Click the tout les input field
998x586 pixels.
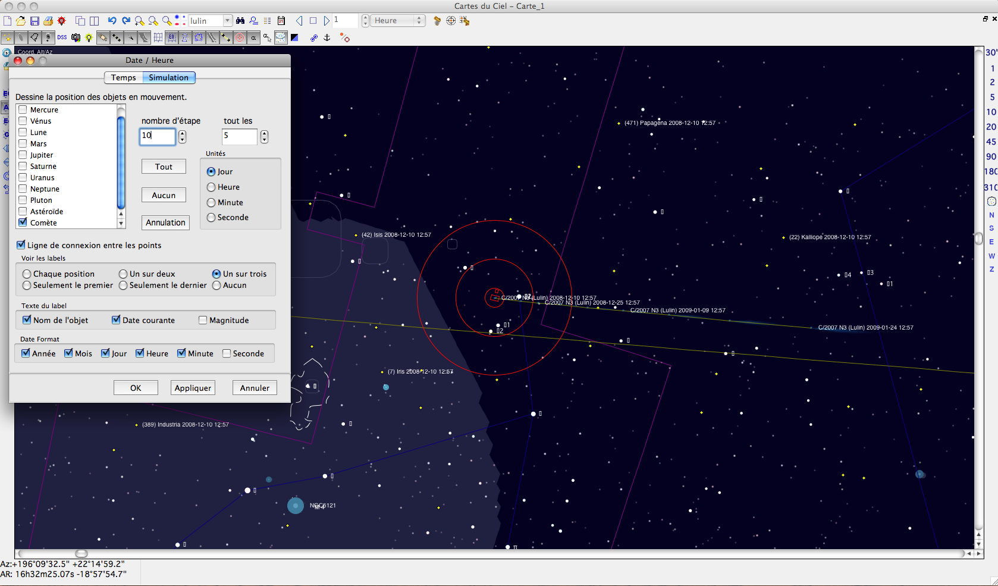[239, 136]
